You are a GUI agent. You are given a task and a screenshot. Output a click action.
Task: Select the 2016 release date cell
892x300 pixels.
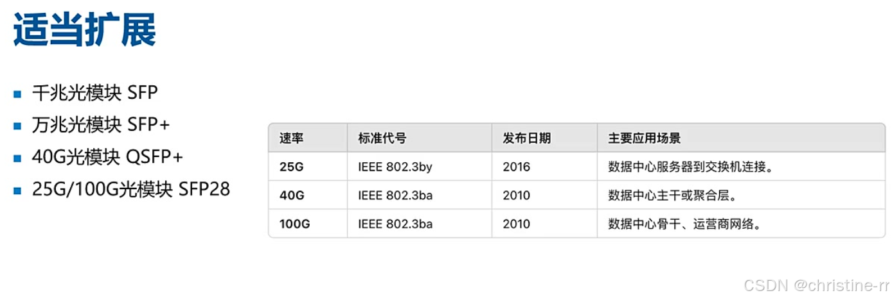point(516,167)
